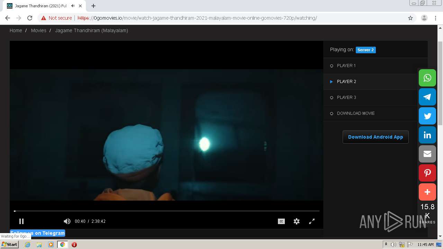Open the Follow us on Telegram link
The width and height of the screenshot is (443, 249).
[38, 233]
